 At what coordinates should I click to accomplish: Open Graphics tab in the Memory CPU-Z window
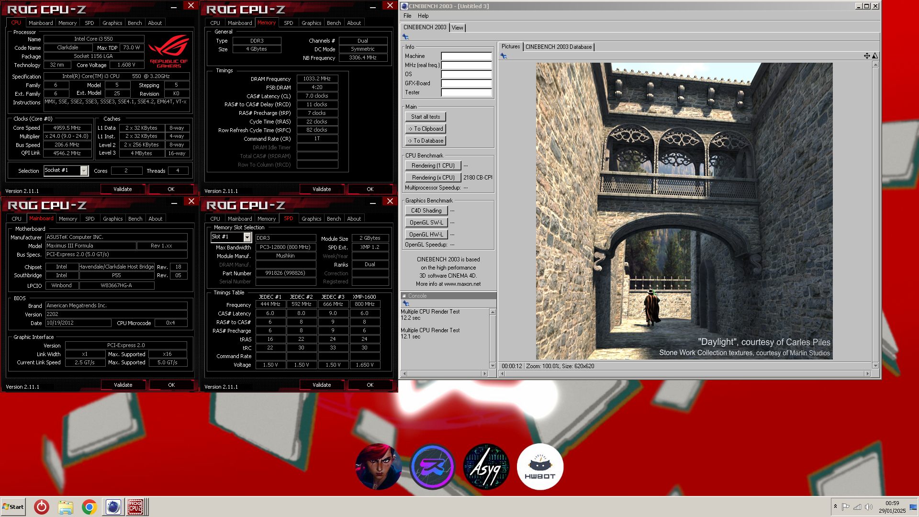click(312, 23)
